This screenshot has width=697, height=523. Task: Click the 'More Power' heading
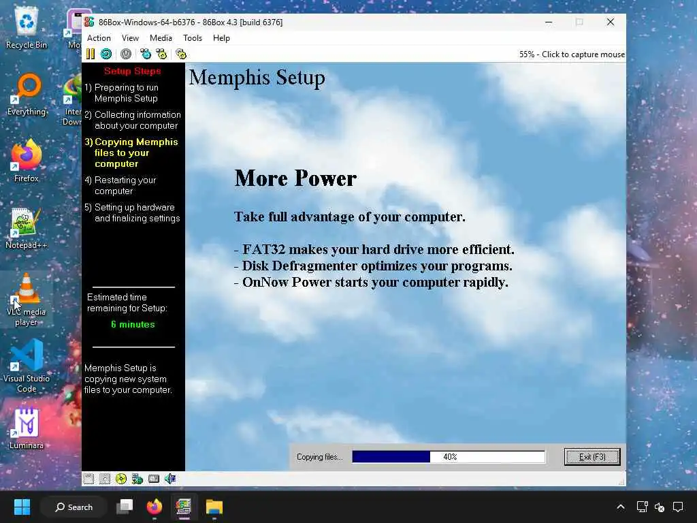[295, 178]
